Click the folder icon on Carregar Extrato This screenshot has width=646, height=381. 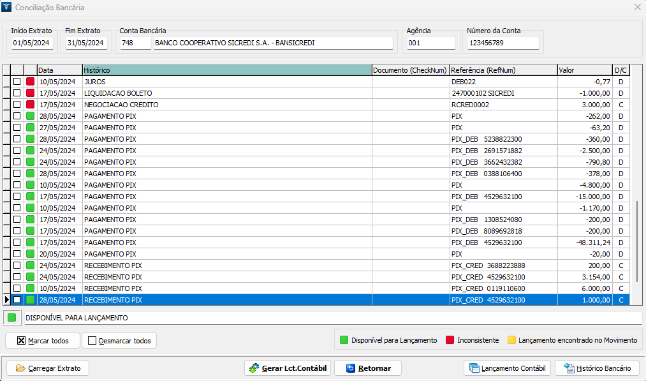tap(20, 368)
